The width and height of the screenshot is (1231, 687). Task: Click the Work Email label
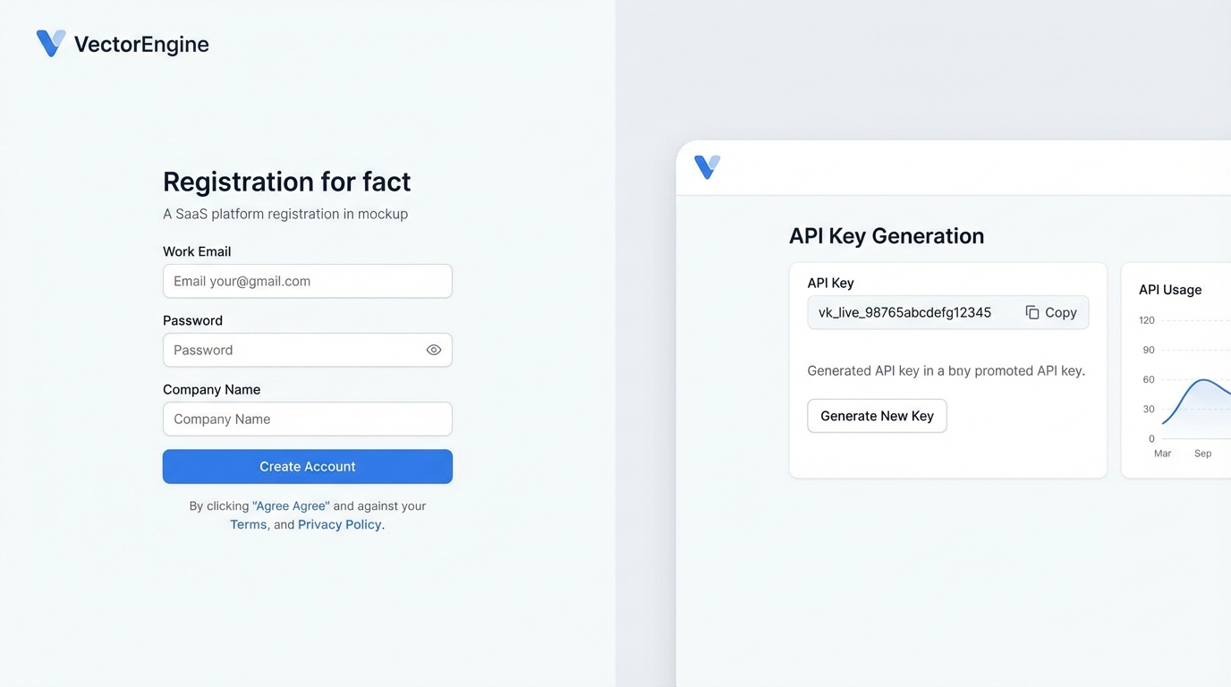click(197, 251)
